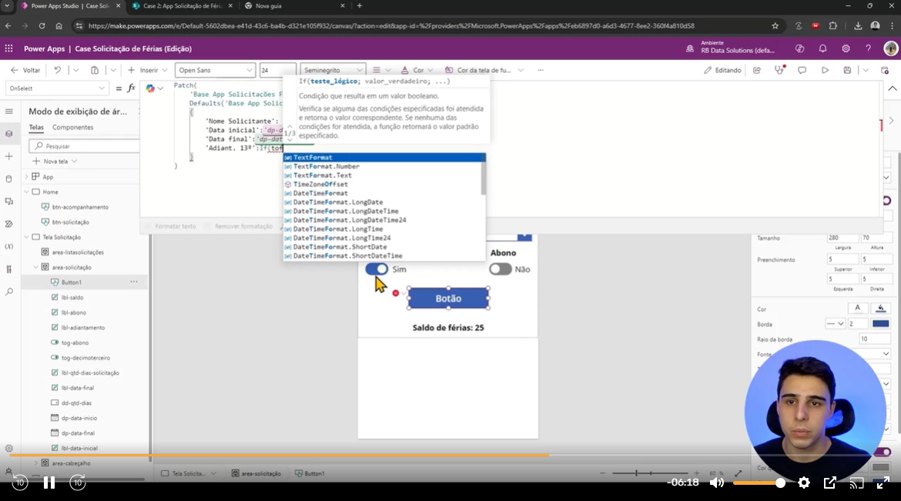Click the Largura field showing 280
The image size is (901, 501).
pos(842,238)
